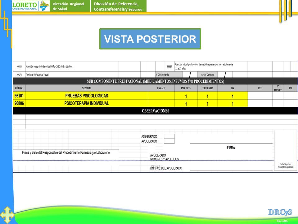Check the APODERADO box
298x224 pixels.
point(169,141)
